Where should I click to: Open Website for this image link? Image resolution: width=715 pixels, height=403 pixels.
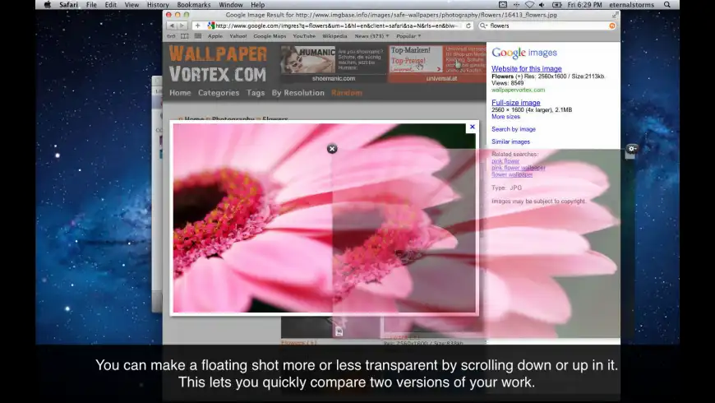[x=526, y=68]
